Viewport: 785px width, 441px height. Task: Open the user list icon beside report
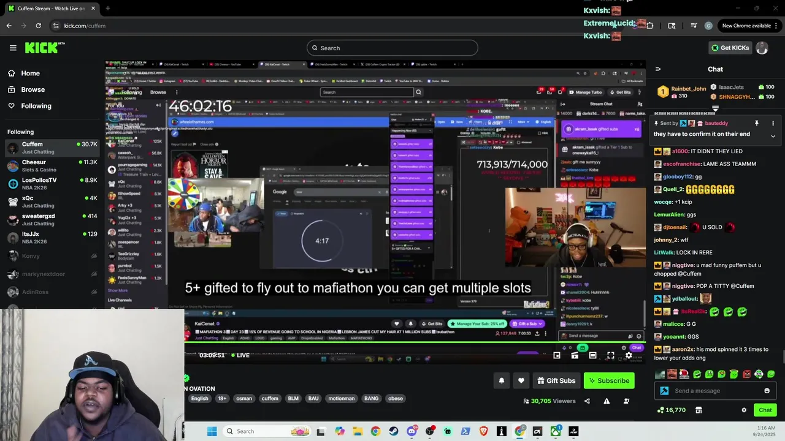pos(626,401)
